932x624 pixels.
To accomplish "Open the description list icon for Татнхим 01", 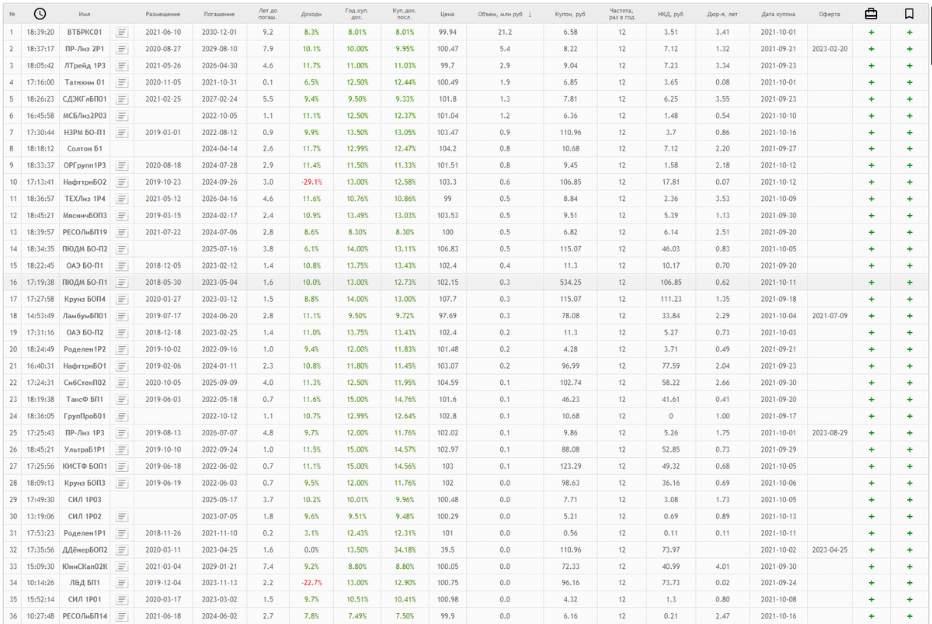I will 122,82.
